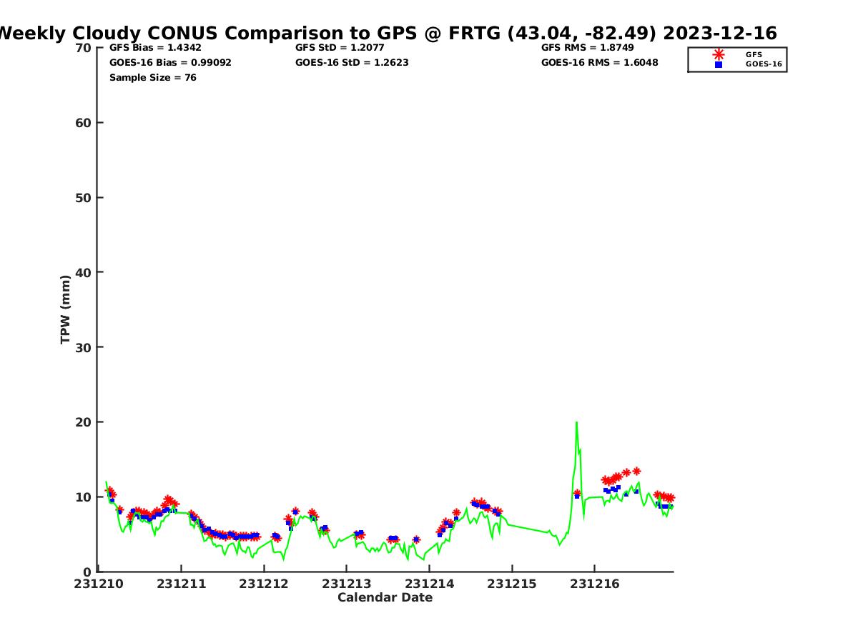The height and width of the screenshot is (643, 858).
Task: Select the GOES-16 legend label text
Action: point(763,64)
